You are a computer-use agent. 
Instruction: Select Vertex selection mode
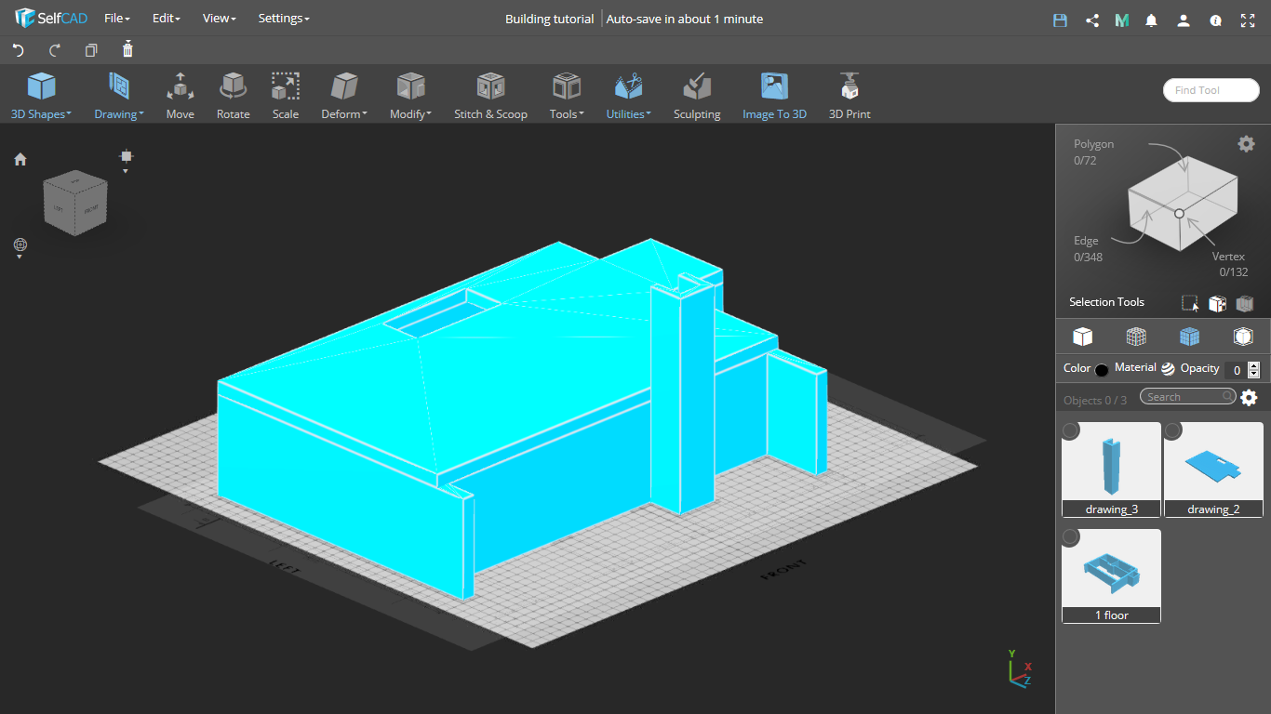(1230, 264)
